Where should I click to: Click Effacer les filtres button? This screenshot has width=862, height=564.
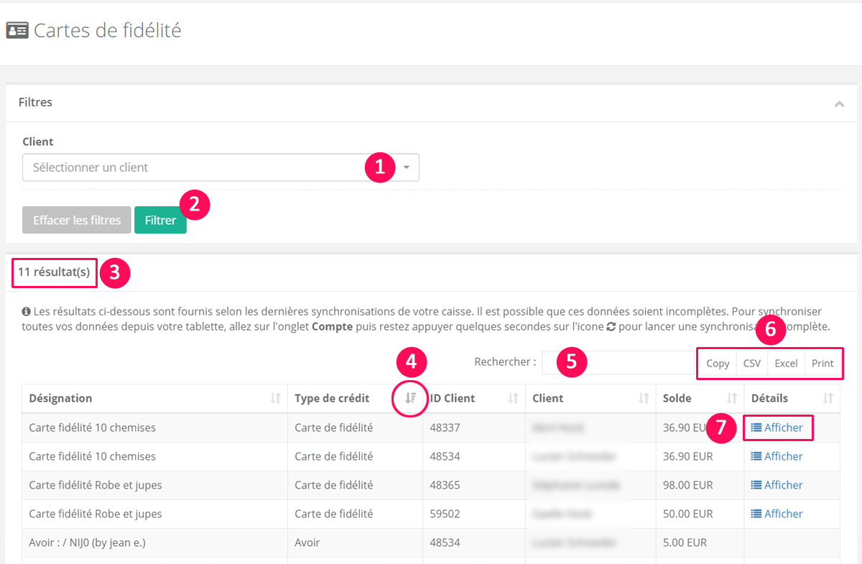[77, 220]
